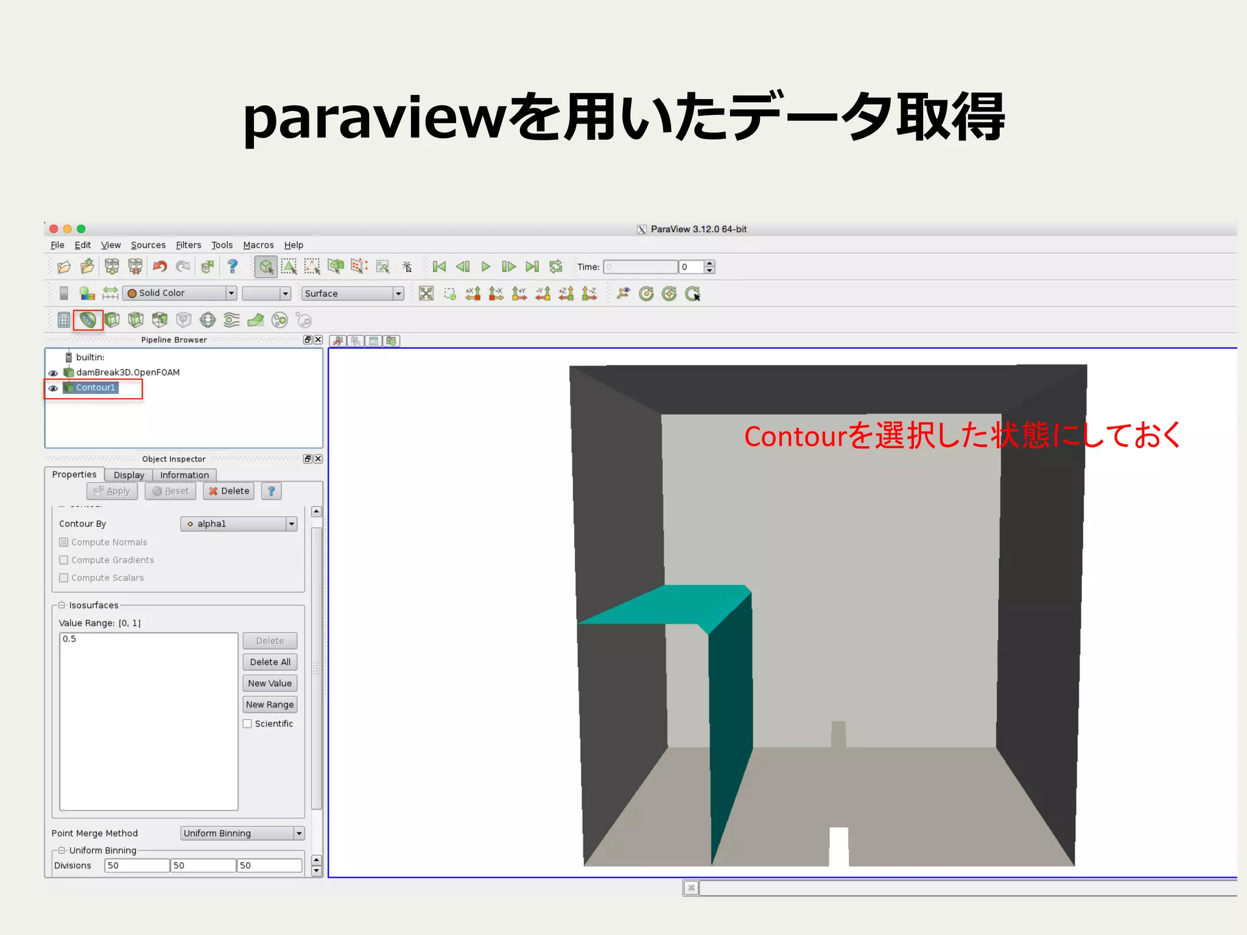This screenshot has width=1247, height=935.
Task: Select the Contour filter icon
Action: click(x=88, y=320)
